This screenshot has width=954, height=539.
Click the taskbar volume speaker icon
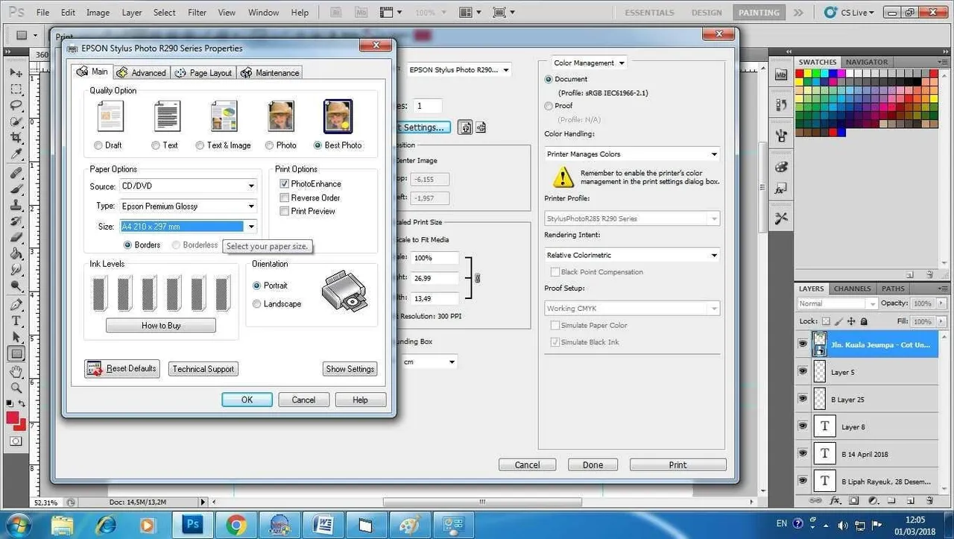pyautogui.click(x=843, y=525)
